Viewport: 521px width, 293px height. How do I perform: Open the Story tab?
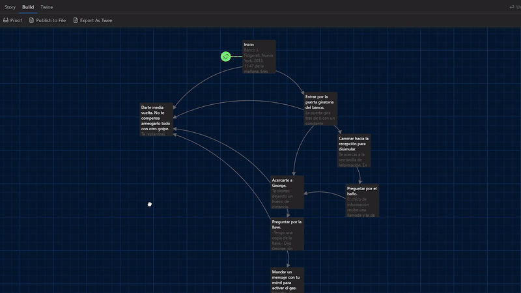[x=10, y=7]
